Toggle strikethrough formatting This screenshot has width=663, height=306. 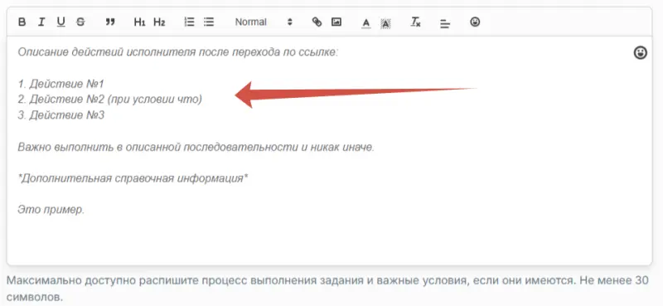(80, 22)
